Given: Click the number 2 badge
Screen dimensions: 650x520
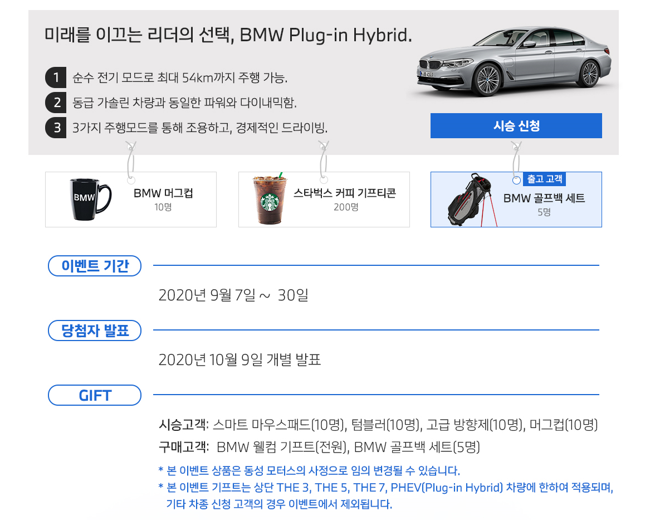Looking at the screenshot, I should coord(56,103).
